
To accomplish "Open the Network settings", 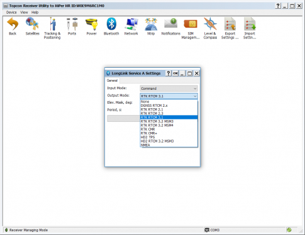I will pos(131,26).
